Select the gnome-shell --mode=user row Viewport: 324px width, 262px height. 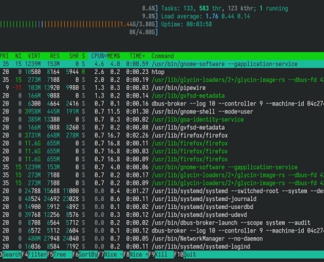[x=162, y=111]
